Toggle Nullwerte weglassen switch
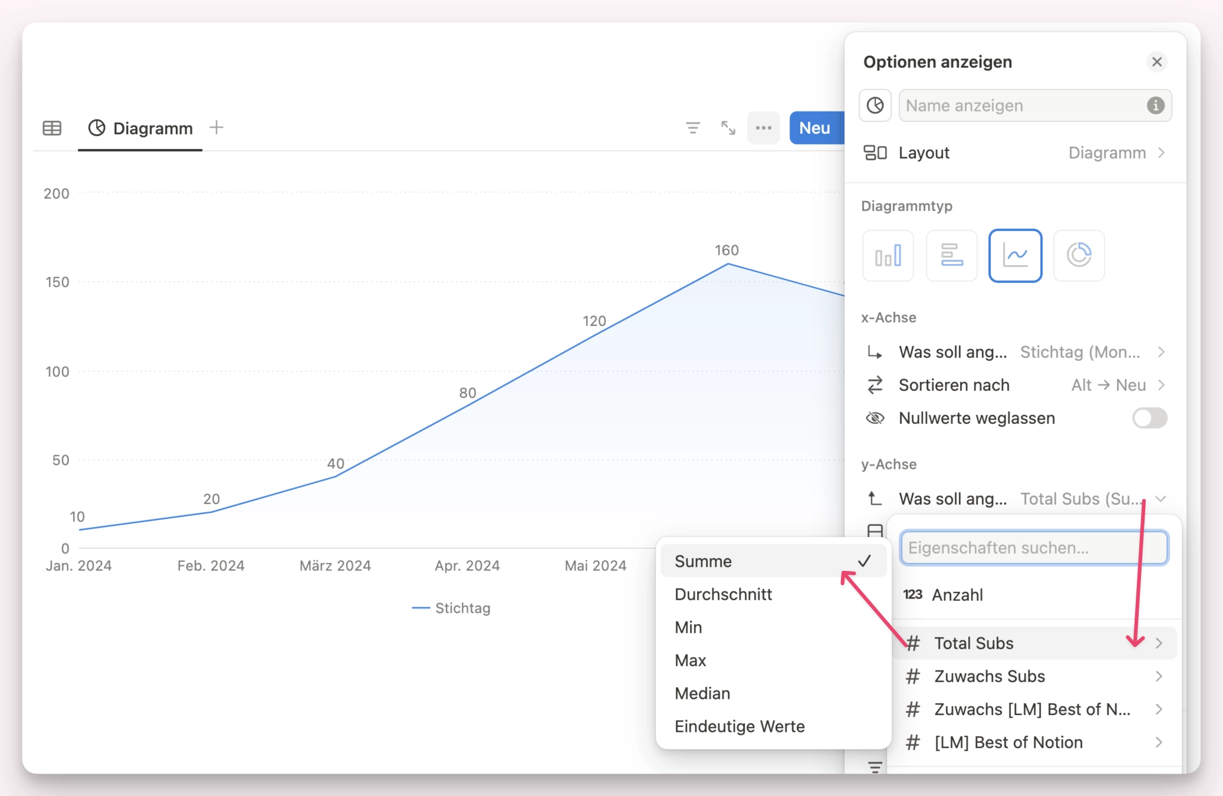 pyautogui.click(x=1149, y=418)
